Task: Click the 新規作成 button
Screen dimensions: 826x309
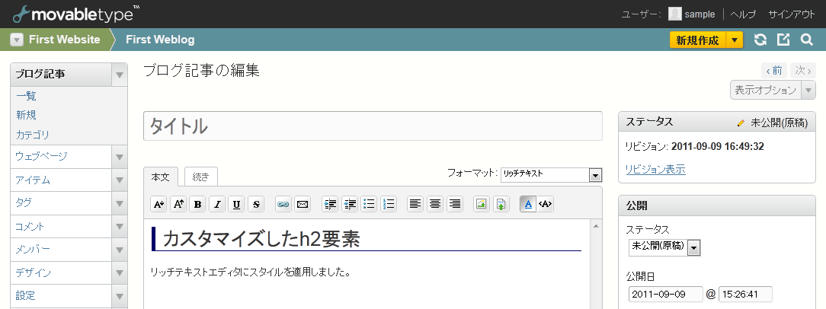Action: coord(697,40)
